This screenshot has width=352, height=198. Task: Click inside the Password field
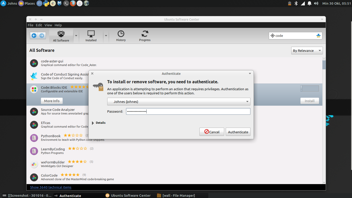188,111
